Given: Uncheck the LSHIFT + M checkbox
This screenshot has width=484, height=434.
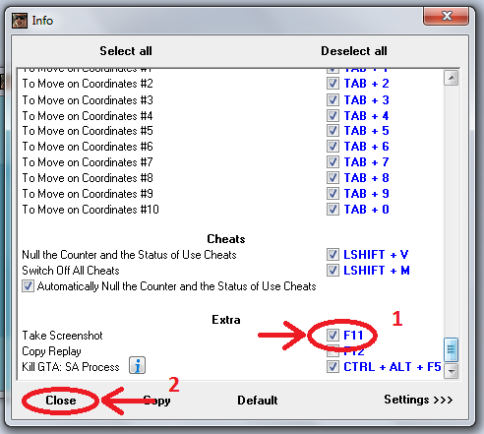Looking at the screenshot, I should (x=333, y=271).
